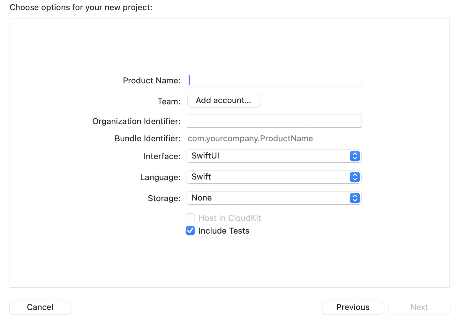Cancel the new project dialog
This screenshot has height=324, width=459.
pyautogui.click(x=40, y=307)
